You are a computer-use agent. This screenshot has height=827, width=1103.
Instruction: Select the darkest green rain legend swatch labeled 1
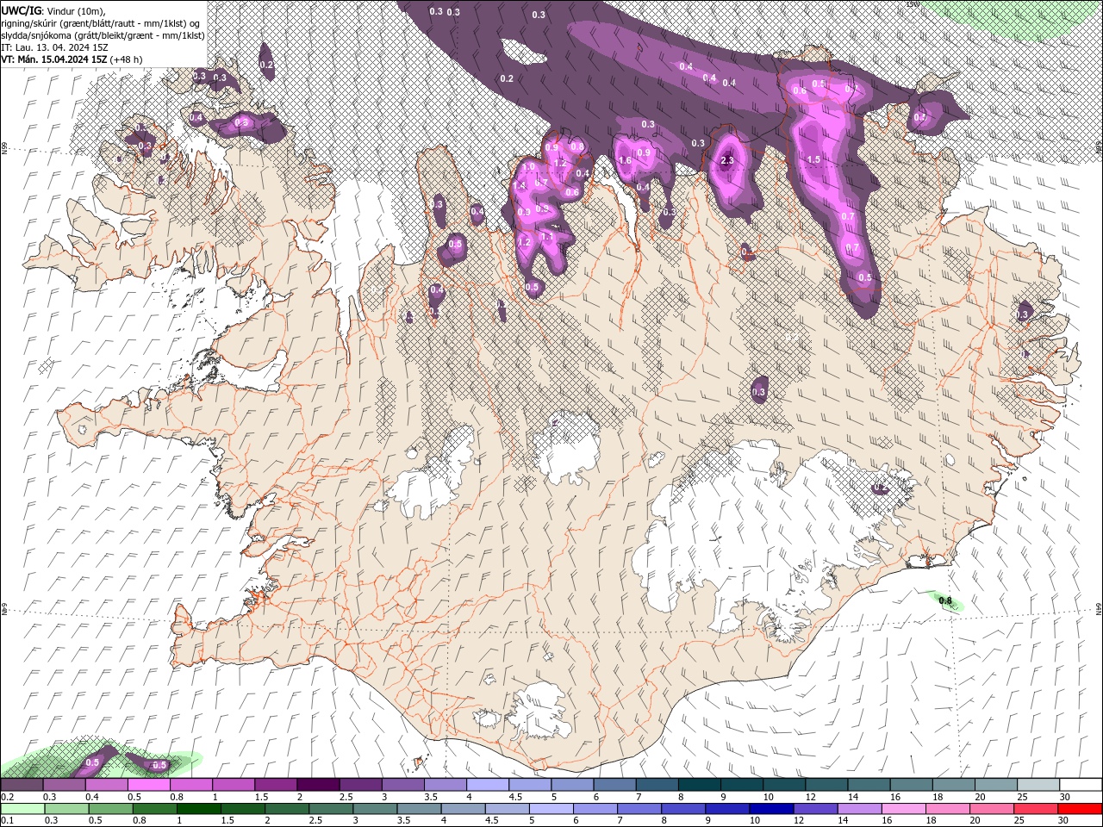[199, 809]
